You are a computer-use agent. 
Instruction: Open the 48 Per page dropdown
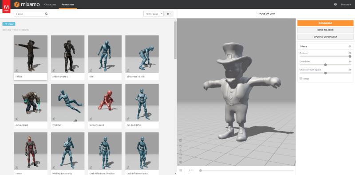click(153, 14)
